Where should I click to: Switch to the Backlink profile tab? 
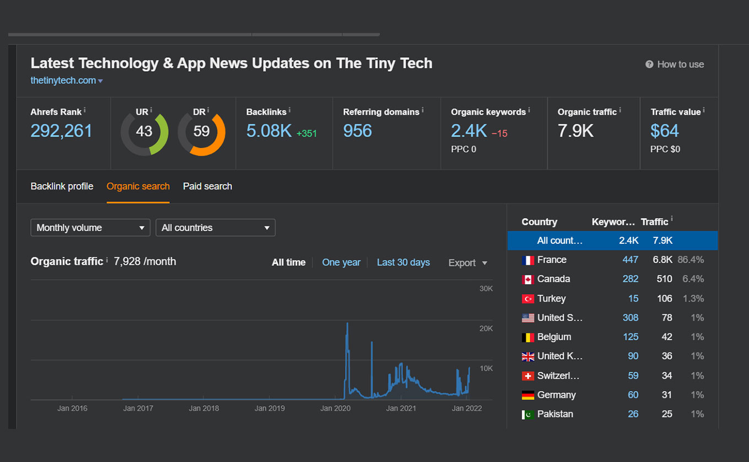coord(62,186)
